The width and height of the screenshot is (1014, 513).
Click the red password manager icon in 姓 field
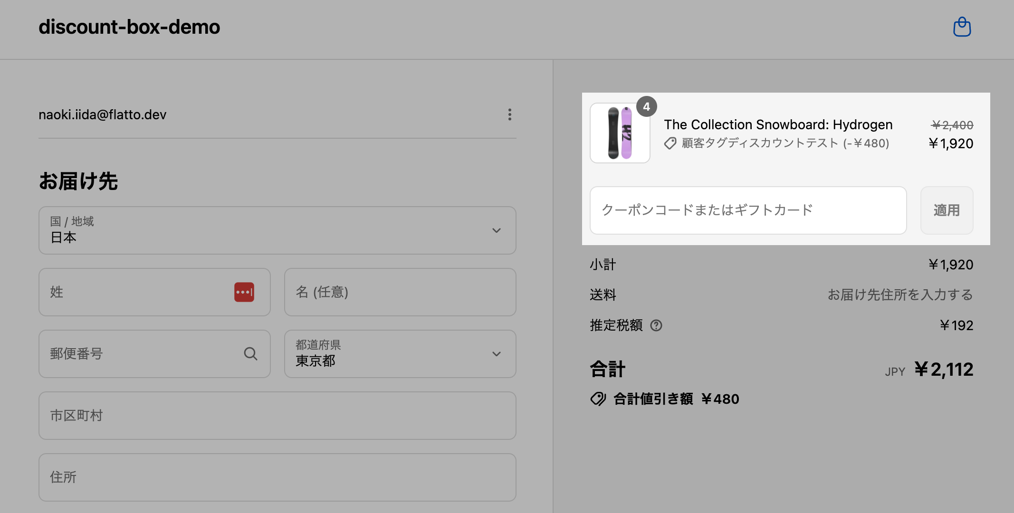244,292
